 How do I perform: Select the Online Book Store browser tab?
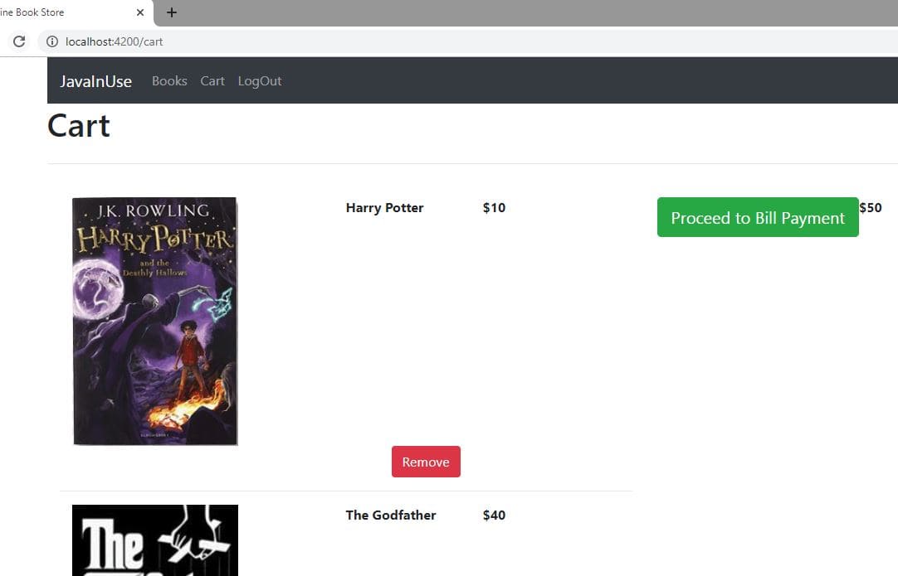pos(76,12)
